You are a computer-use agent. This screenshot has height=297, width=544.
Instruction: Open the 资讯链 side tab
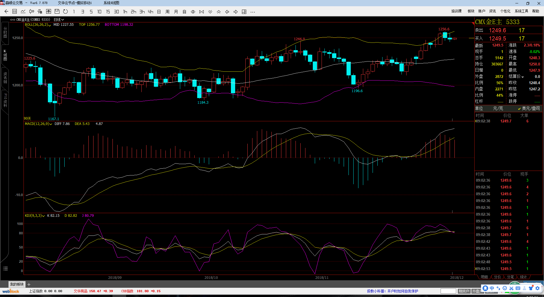[x=5, y=78]
